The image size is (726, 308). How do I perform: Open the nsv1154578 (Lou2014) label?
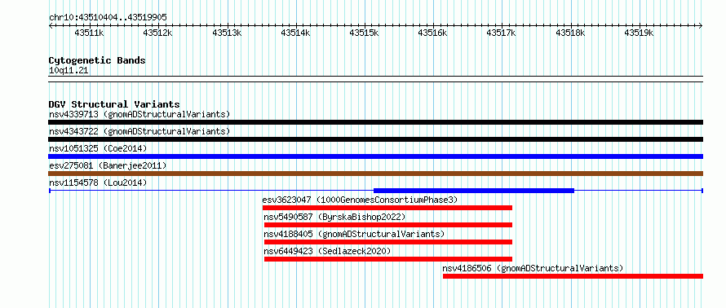[x=98, y=183]
